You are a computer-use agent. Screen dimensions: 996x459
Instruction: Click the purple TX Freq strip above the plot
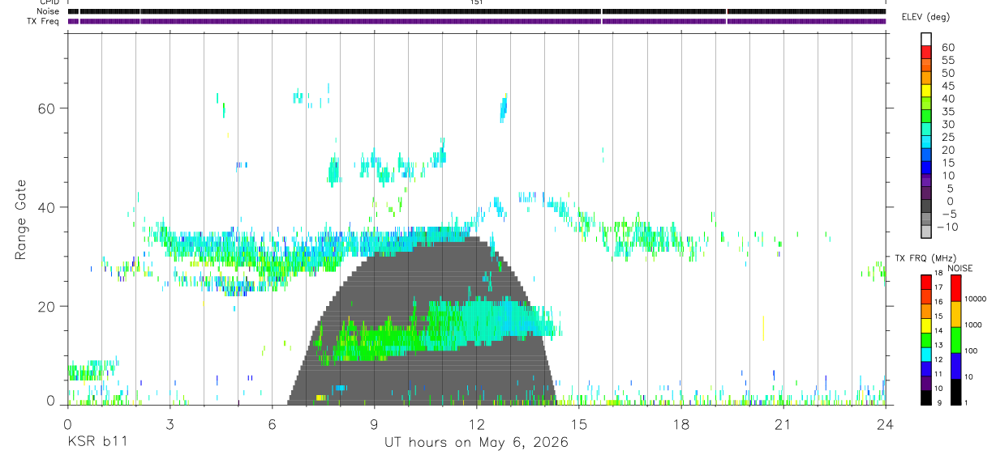[x=477, y=21]
